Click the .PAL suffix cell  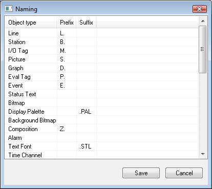click(x=87, y=111)
